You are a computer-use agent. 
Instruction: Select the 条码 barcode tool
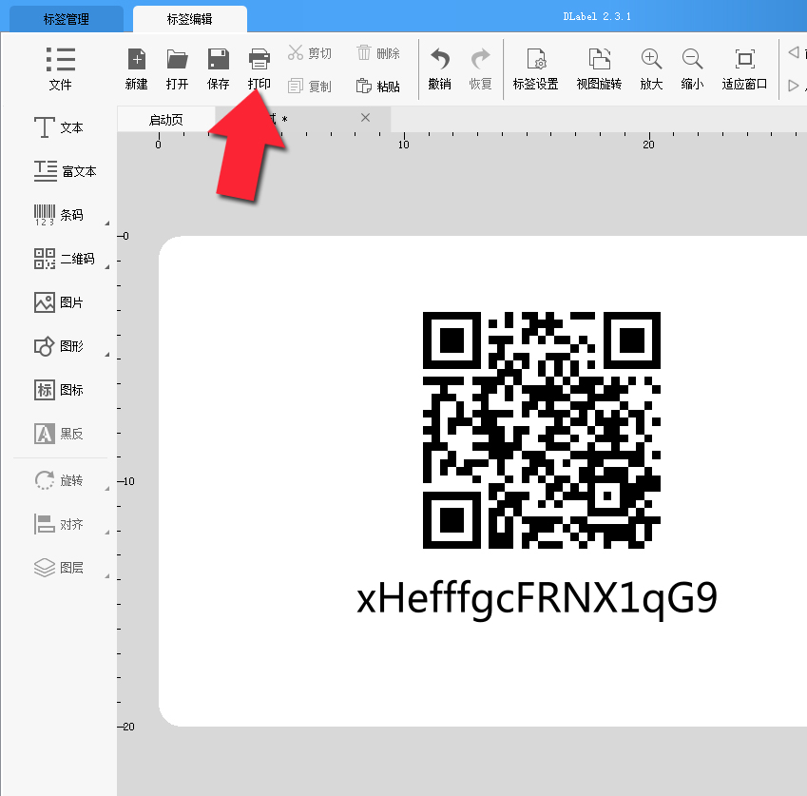tap(58, 215)
